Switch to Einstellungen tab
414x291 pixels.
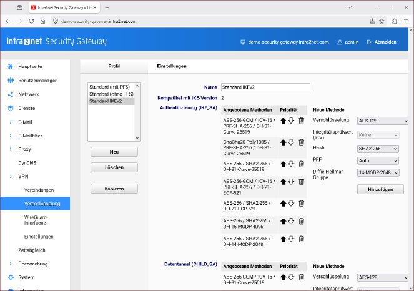coord(172,66)
